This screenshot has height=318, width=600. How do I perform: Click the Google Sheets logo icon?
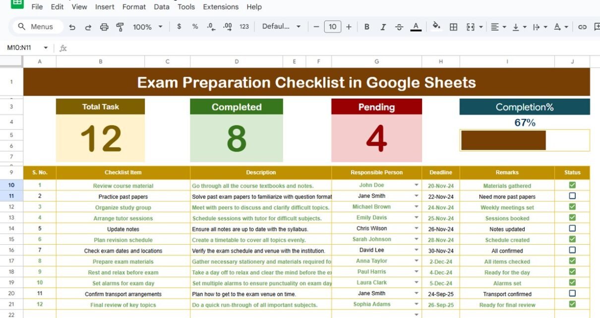[x=17, y=3]
